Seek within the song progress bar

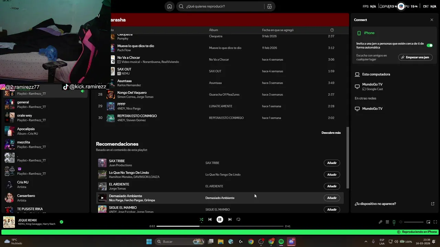tap(220, 226)
